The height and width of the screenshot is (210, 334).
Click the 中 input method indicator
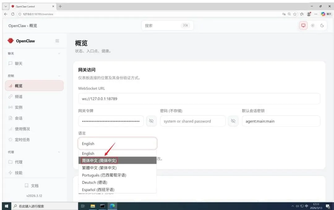tap(306, 206)
